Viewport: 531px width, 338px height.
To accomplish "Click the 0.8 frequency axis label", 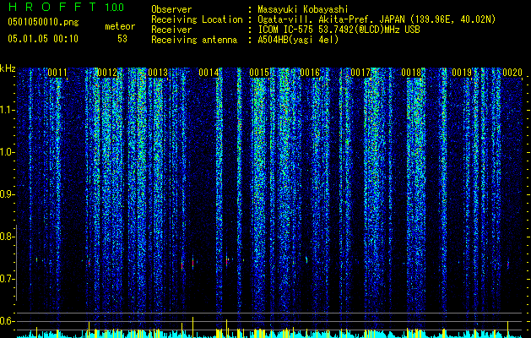I will point(7,237).
